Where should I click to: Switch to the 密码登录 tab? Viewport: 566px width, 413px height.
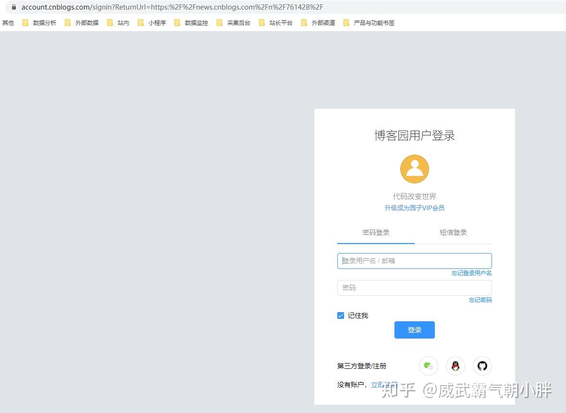point(376,232)
